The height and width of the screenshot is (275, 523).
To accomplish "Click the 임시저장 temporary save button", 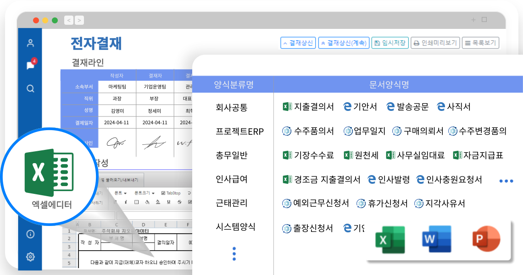I will 389,43.
